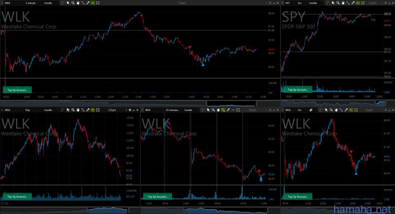
Task: Select the pointer tool in WLK Day chart
Action: 68,110
